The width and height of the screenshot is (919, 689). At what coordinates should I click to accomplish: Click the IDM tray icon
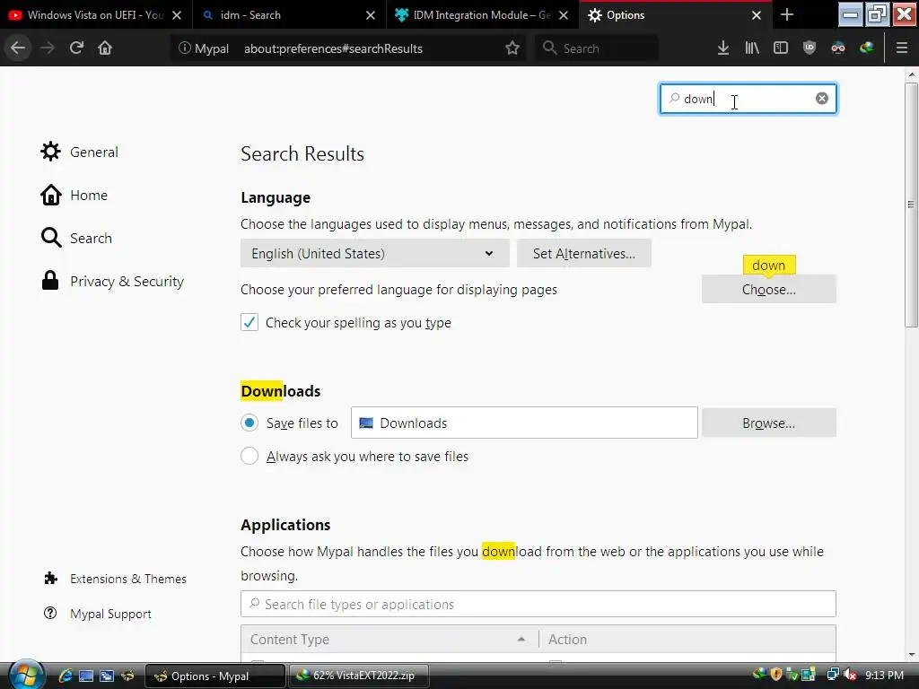(x=759, y=675)
